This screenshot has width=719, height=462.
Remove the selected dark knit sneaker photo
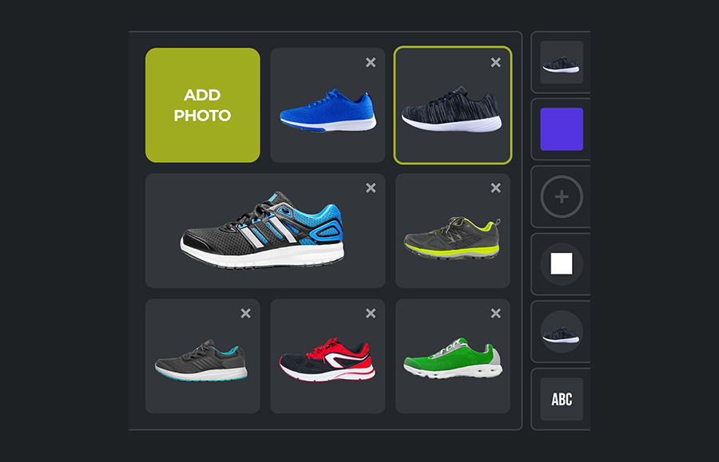coord(495,62)
